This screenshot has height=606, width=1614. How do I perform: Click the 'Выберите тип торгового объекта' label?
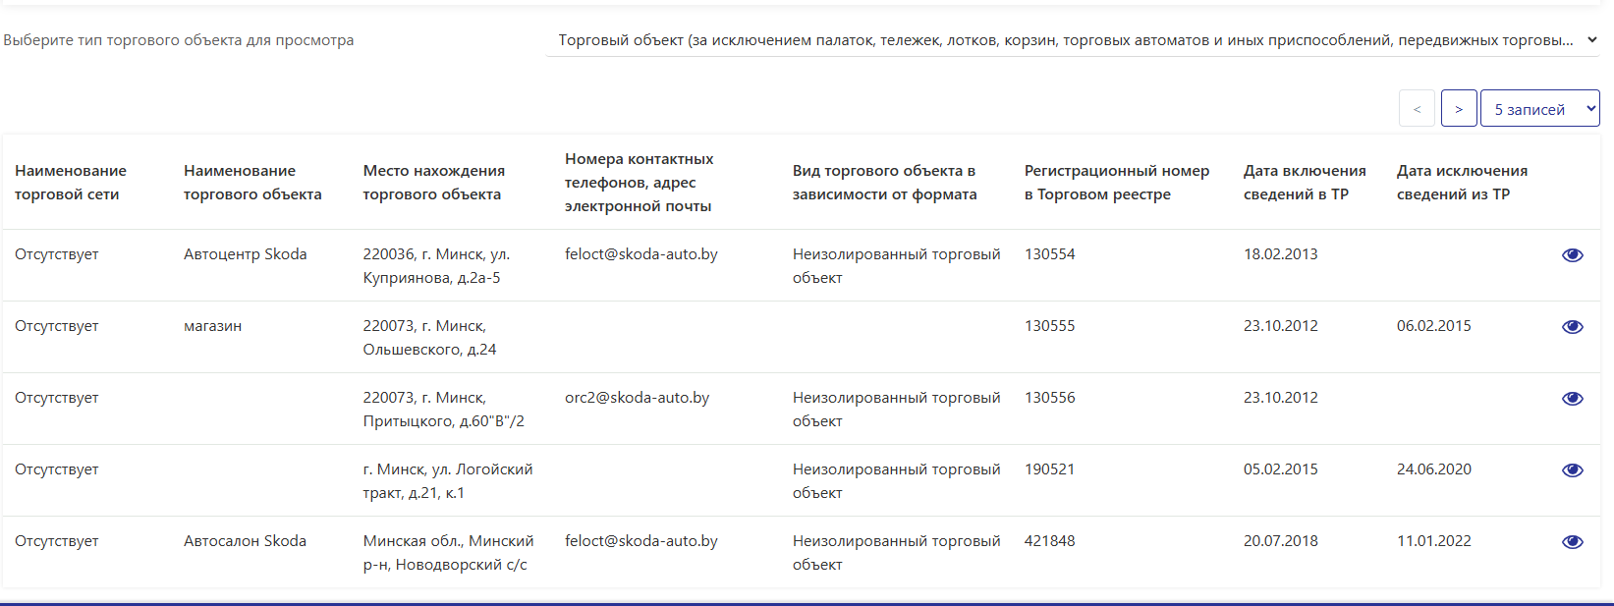179,40
